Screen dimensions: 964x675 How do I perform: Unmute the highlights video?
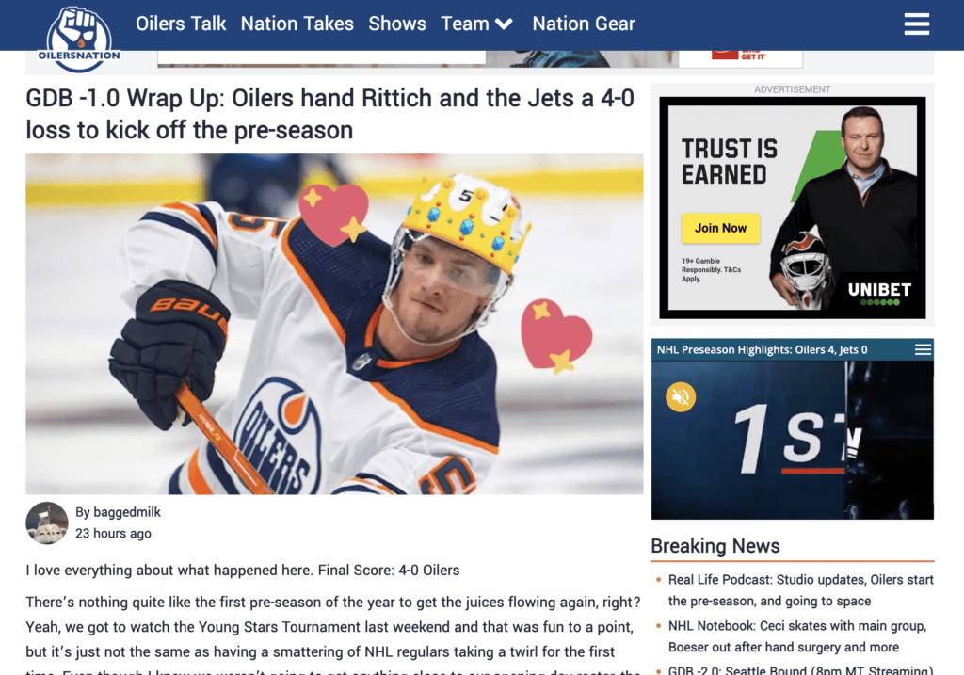pos(680,396)
